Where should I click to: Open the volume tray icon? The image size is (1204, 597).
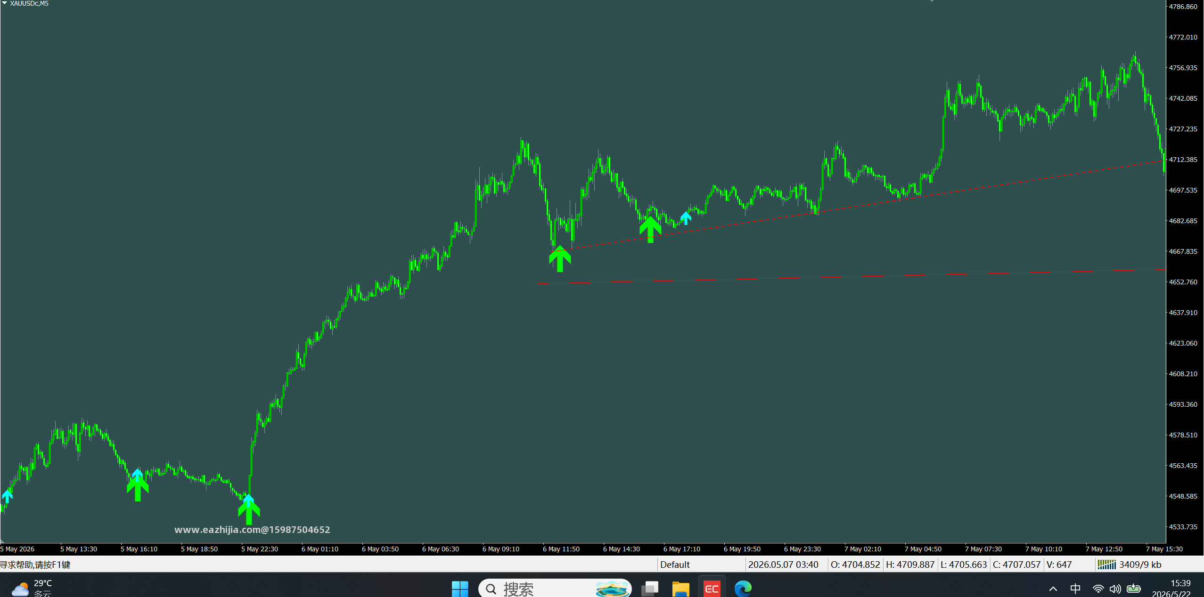[x=1115, y=589]
